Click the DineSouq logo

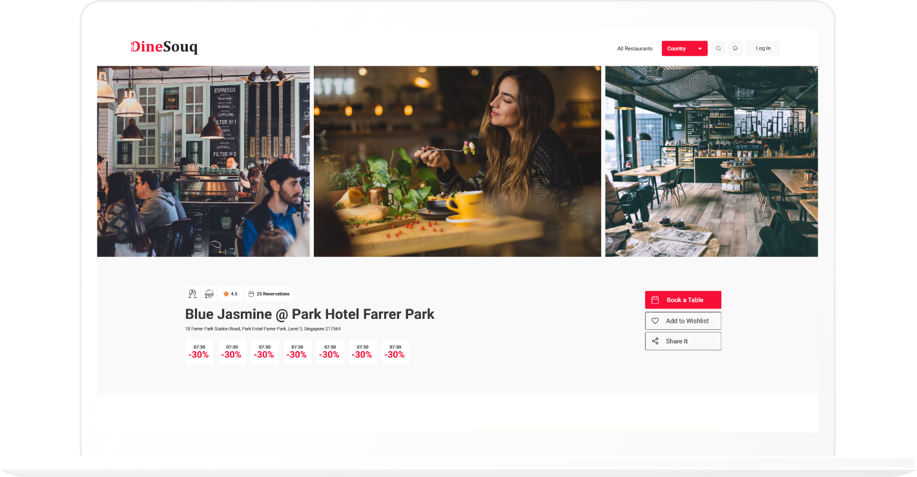point(164,47)
